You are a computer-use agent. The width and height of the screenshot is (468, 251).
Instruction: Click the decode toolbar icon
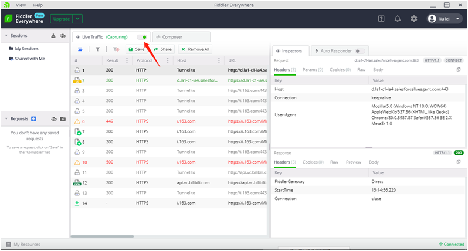tap(116, 49)
